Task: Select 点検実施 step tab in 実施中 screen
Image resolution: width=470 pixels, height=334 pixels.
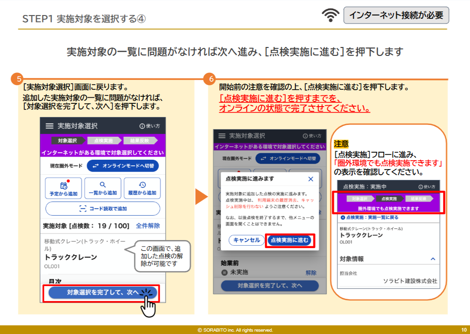Action: 388,199
